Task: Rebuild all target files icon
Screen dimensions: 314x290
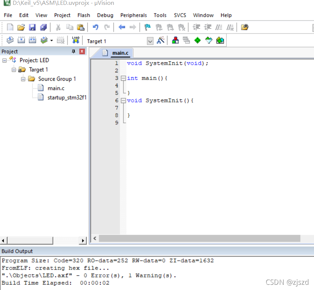Action: pos(32,40)
